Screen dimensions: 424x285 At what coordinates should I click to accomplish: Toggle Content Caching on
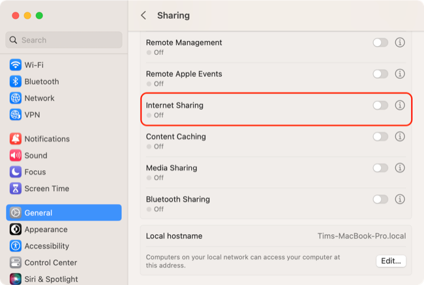click(380, 137)
